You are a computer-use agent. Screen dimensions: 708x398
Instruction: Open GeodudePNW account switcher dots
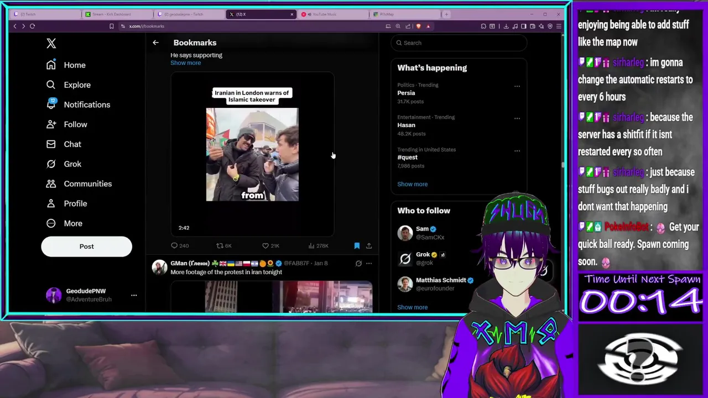coord(134,295)
